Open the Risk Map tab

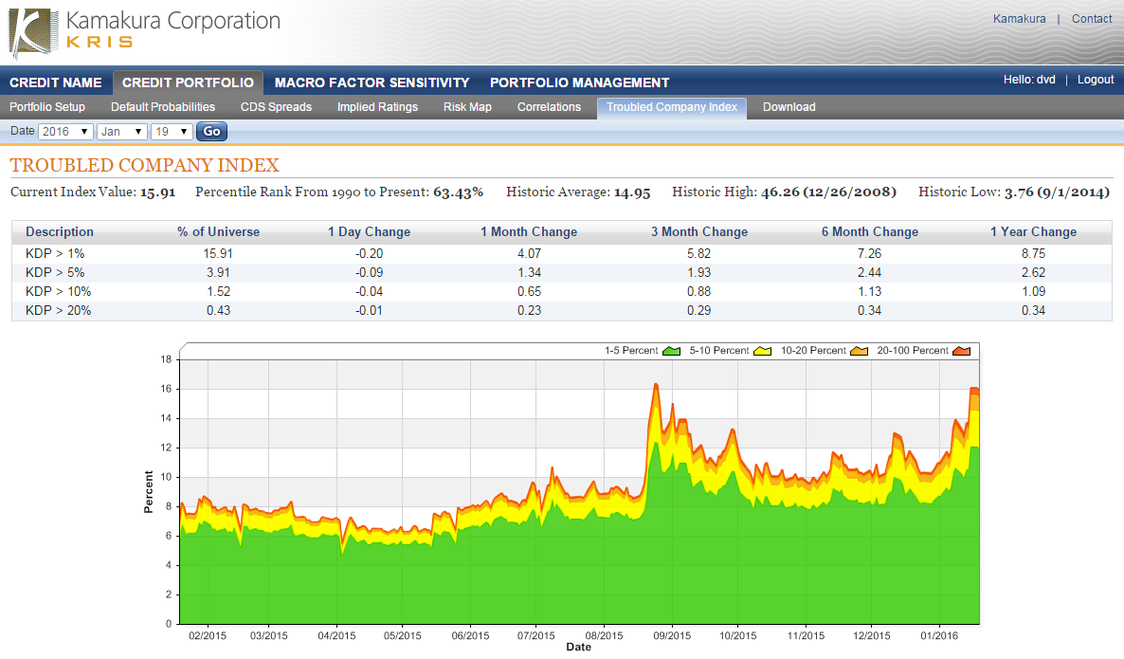pyautogui.click(x=467, y=107)
